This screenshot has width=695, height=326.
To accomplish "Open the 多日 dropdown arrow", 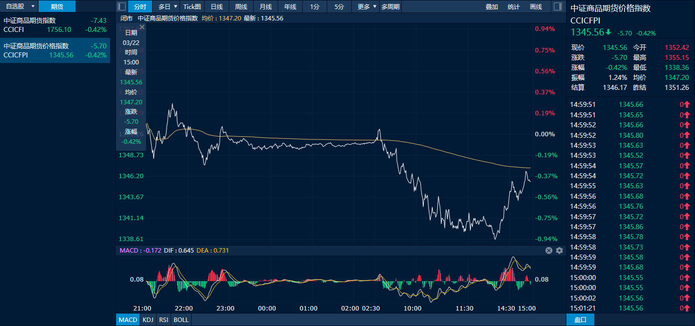I will tap(176, 6).
